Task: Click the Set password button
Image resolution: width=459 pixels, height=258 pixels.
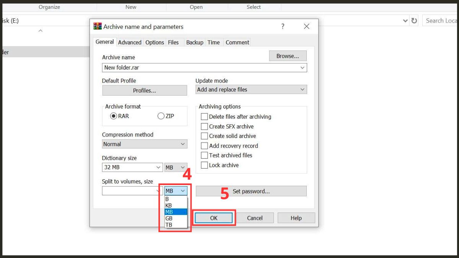Action: pos(251,191)
